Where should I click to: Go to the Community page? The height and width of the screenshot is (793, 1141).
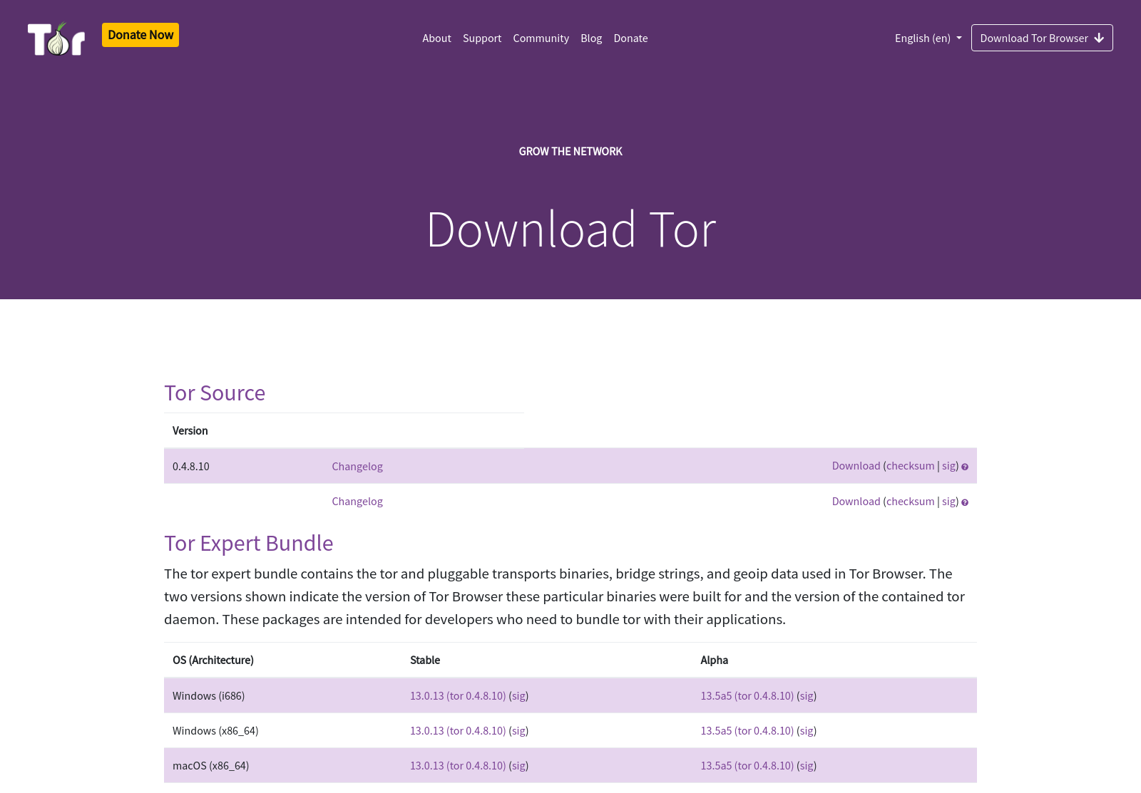pyautogui.click(x=541, y=38)
